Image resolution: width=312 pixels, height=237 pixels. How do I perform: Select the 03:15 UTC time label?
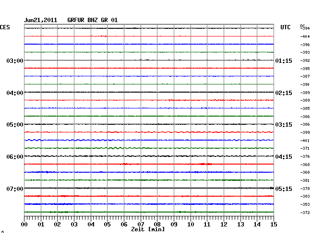point(284,125)
